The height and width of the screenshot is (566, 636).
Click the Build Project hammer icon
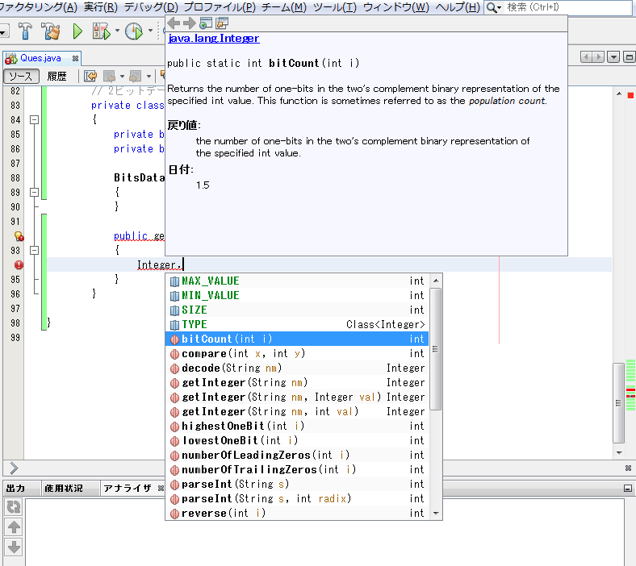click(26, 31)
